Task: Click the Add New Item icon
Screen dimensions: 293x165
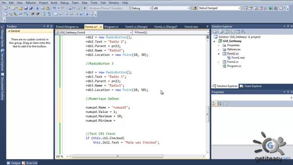Action: point(13,8)
